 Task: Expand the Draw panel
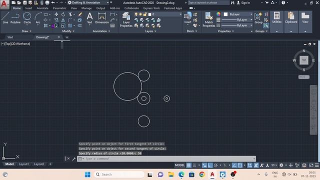pos(26,31)
